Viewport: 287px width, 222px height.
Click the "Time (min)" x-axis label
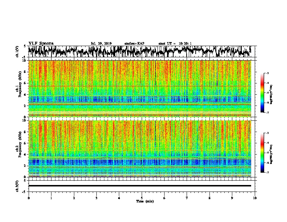coord(145,201)
